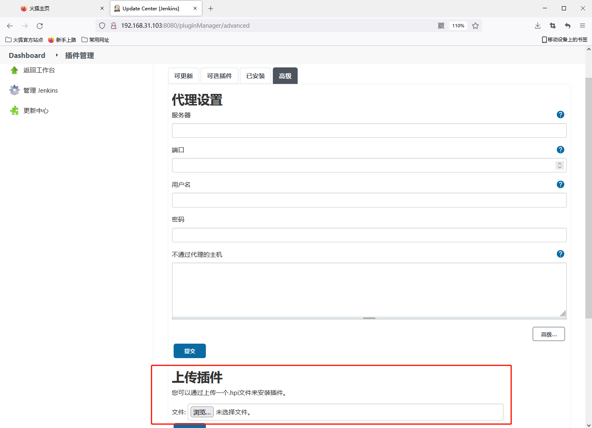Click the help icon beside 端口 field
This screenshot has height=428, width=592.
pyautogui.click(x=560, y=150)
